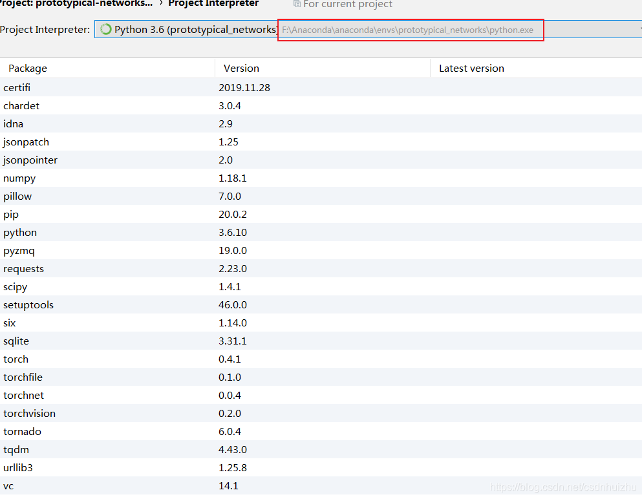
Task: Select the tqdm package row
Action: (321, 449)
